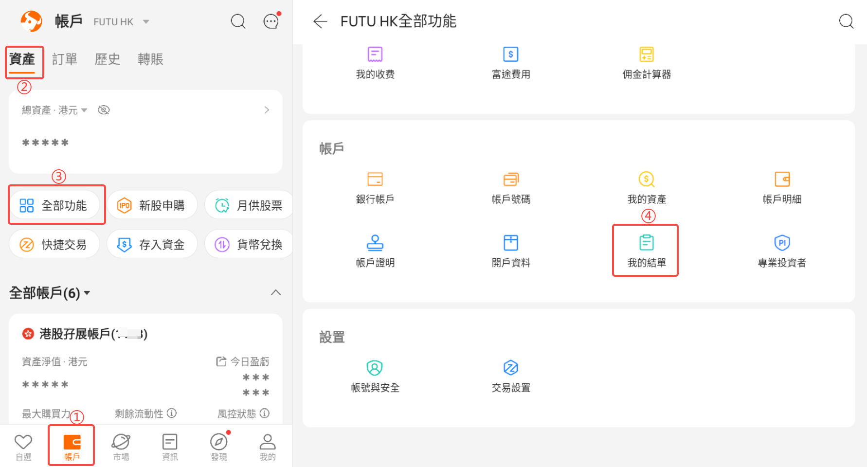Open 交易設置 trading settings

pyautogui.click(x=511, y=377)
